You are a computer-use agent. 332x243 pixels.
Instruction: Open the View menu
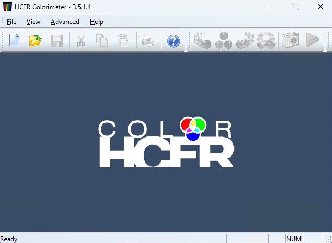pos(33,22)
